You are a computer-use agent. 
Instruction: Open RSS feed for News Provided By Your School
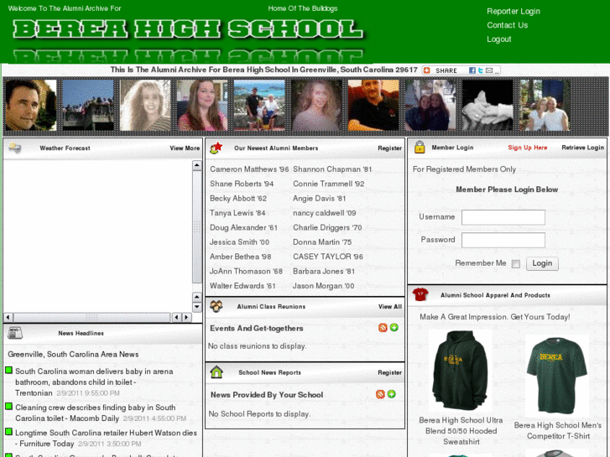click(380, 394)
